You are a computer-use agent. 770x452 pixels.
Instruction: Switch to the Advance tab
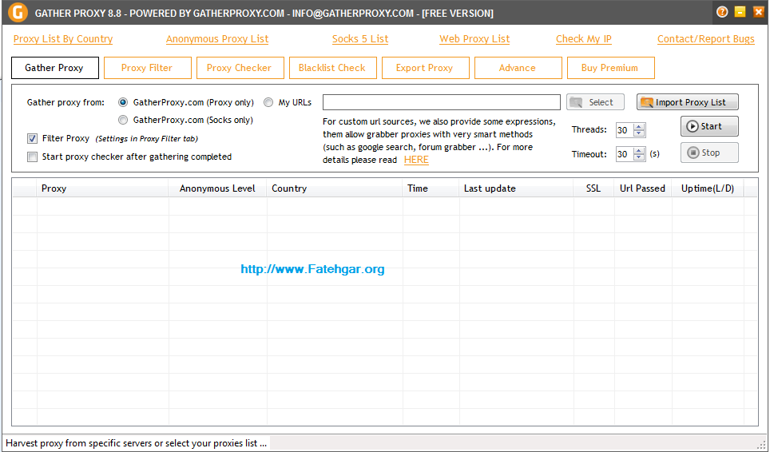click(x=518, y=68)
